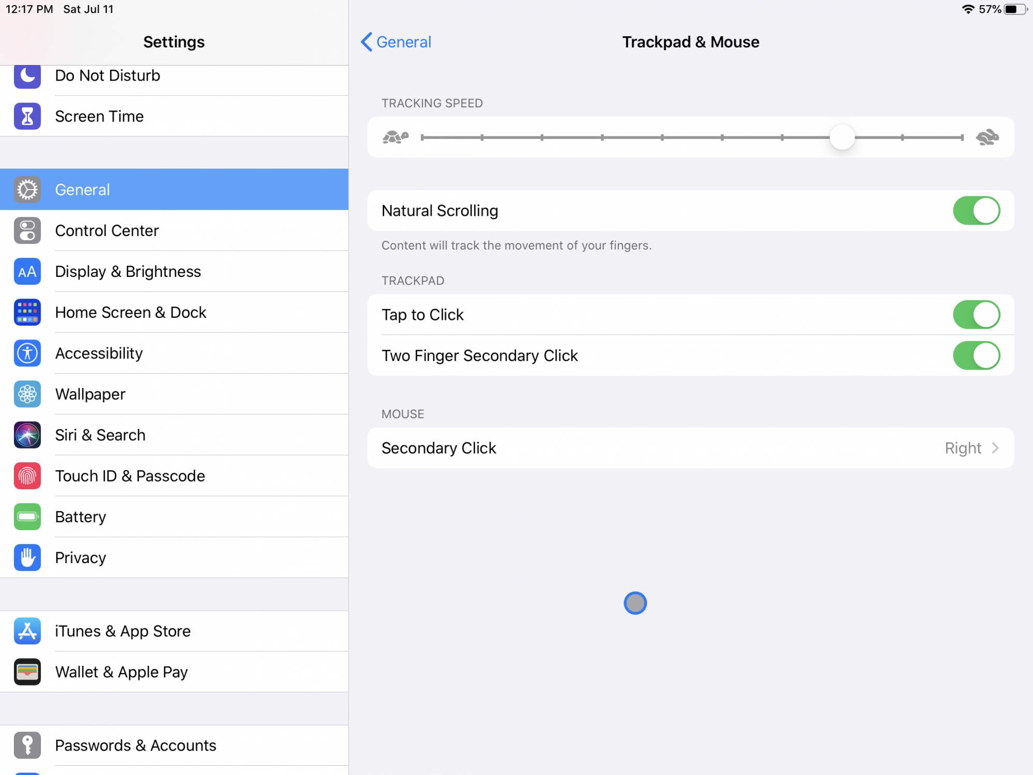Go to Passwords & Accounts
Image resolution: width=1033 pixels, height=775 pixels.
point(135,745)
